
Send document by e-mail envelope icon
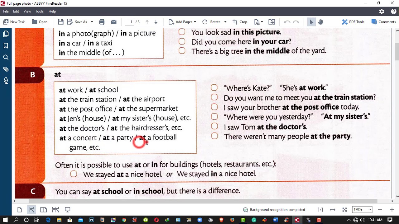pos(114,22)
